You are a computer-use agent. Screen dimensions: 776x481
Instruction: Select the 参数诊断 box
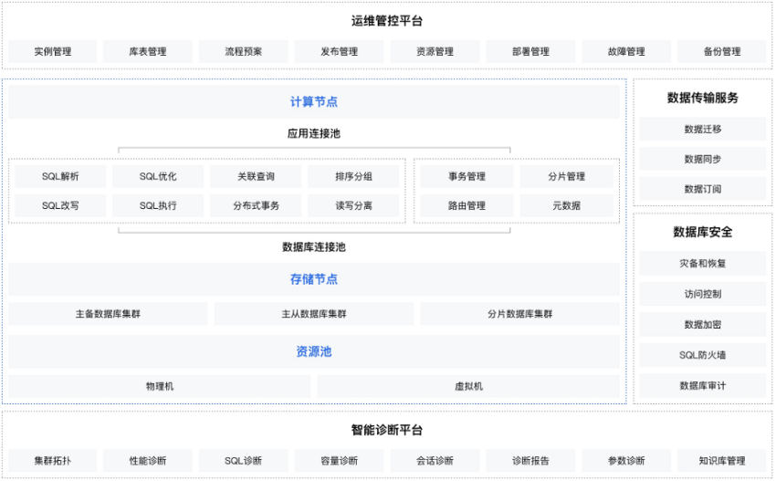pos(626,461)
